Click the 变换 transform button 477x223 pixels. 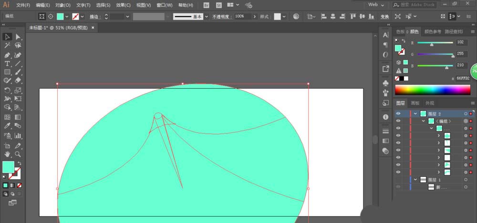click(385, 17)
